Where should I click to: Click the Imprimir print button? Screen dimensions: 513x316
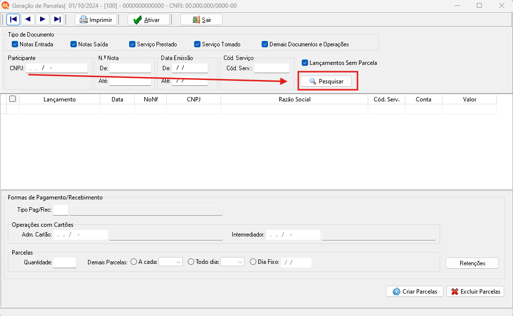tap(96, 20)
